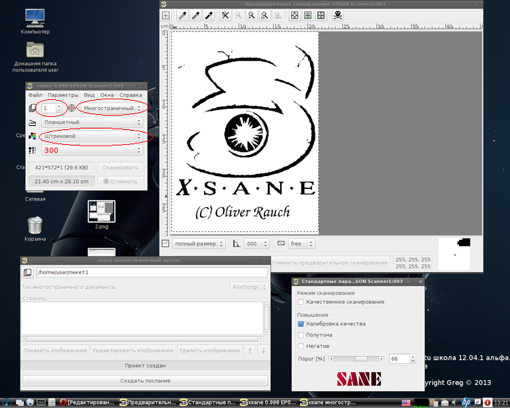The image size is (510, 408).
Task: Open the Многостраничный mode dropdown
Action: [x=111, y=108]
